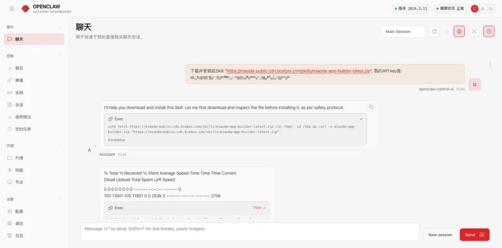The image size is (502, 248).
Task: Open the Main Session dropdown
Action: pyautogui.click(x=403, y=32)
